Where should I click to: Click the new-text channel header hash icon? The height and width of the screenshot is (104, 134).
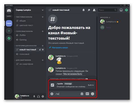pos(50,10)
